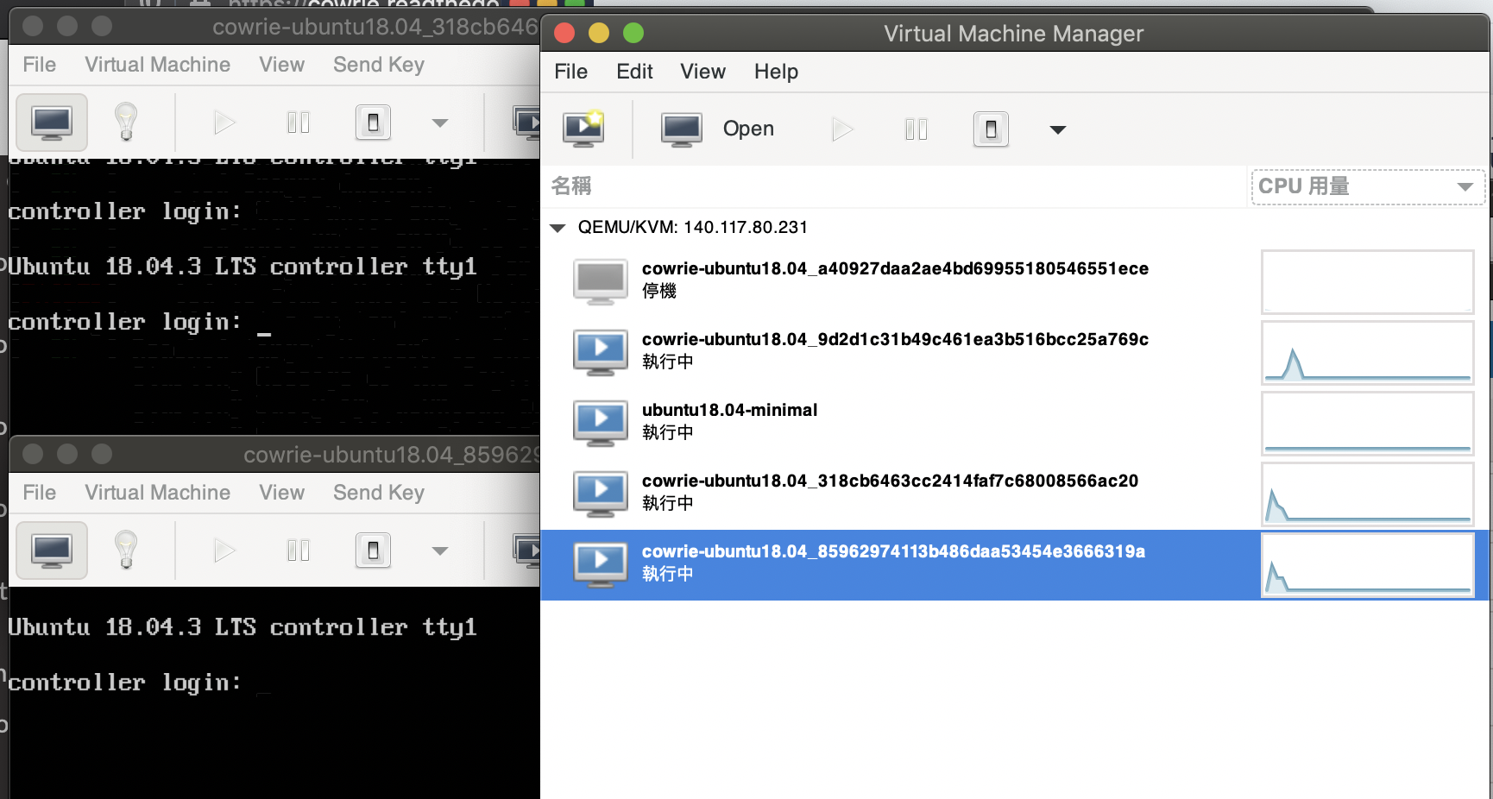Viewport: 1493px width, 799px height.
Task: Click the Help menu item
Action: click(774, 71)
